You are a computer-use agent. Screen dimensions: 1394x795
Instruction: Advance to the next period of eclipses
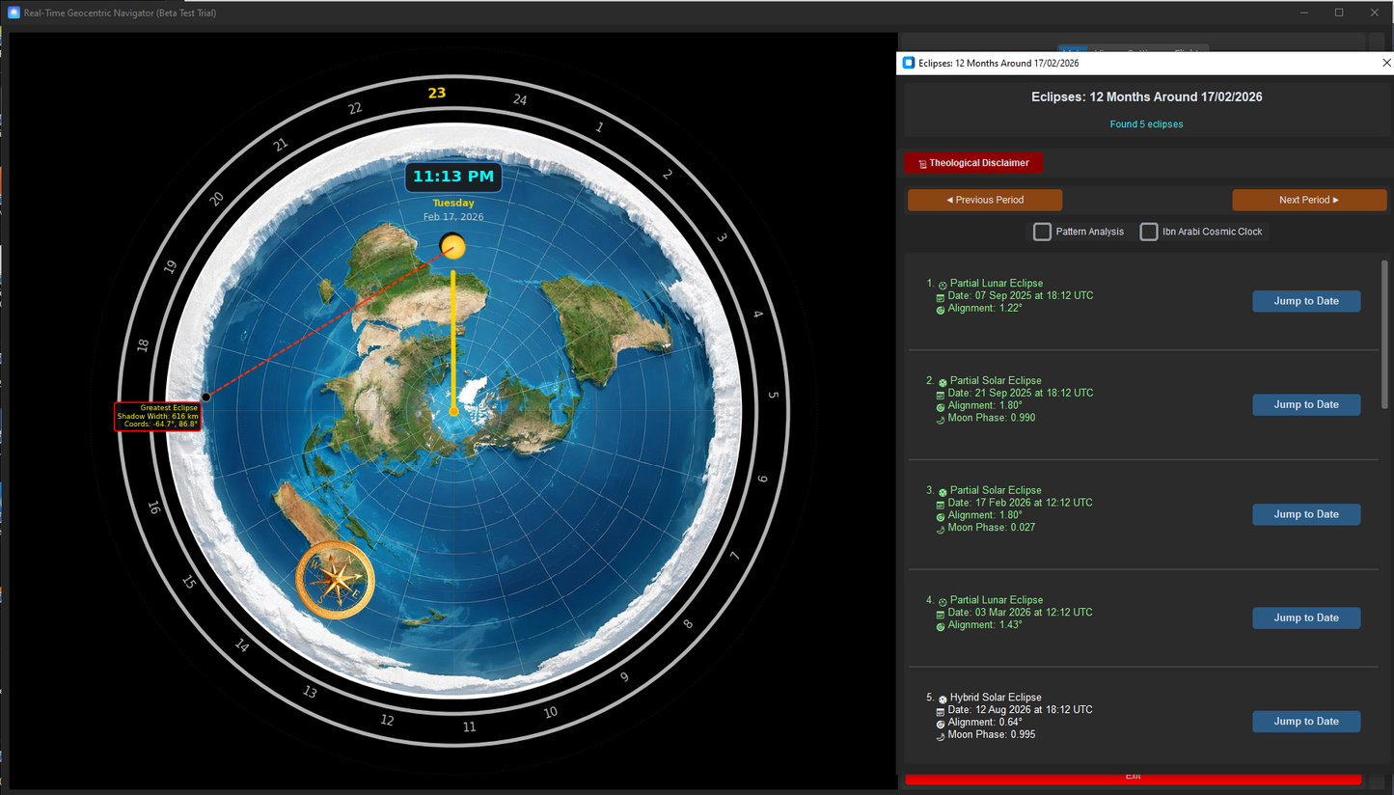(x=1309, y=200)
